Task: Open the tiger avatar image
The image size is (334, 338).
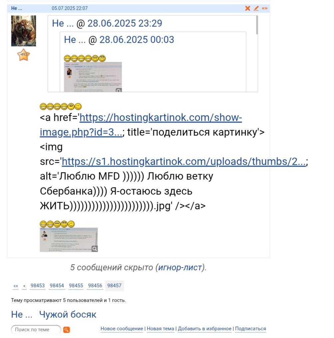Action: [23, 31]
